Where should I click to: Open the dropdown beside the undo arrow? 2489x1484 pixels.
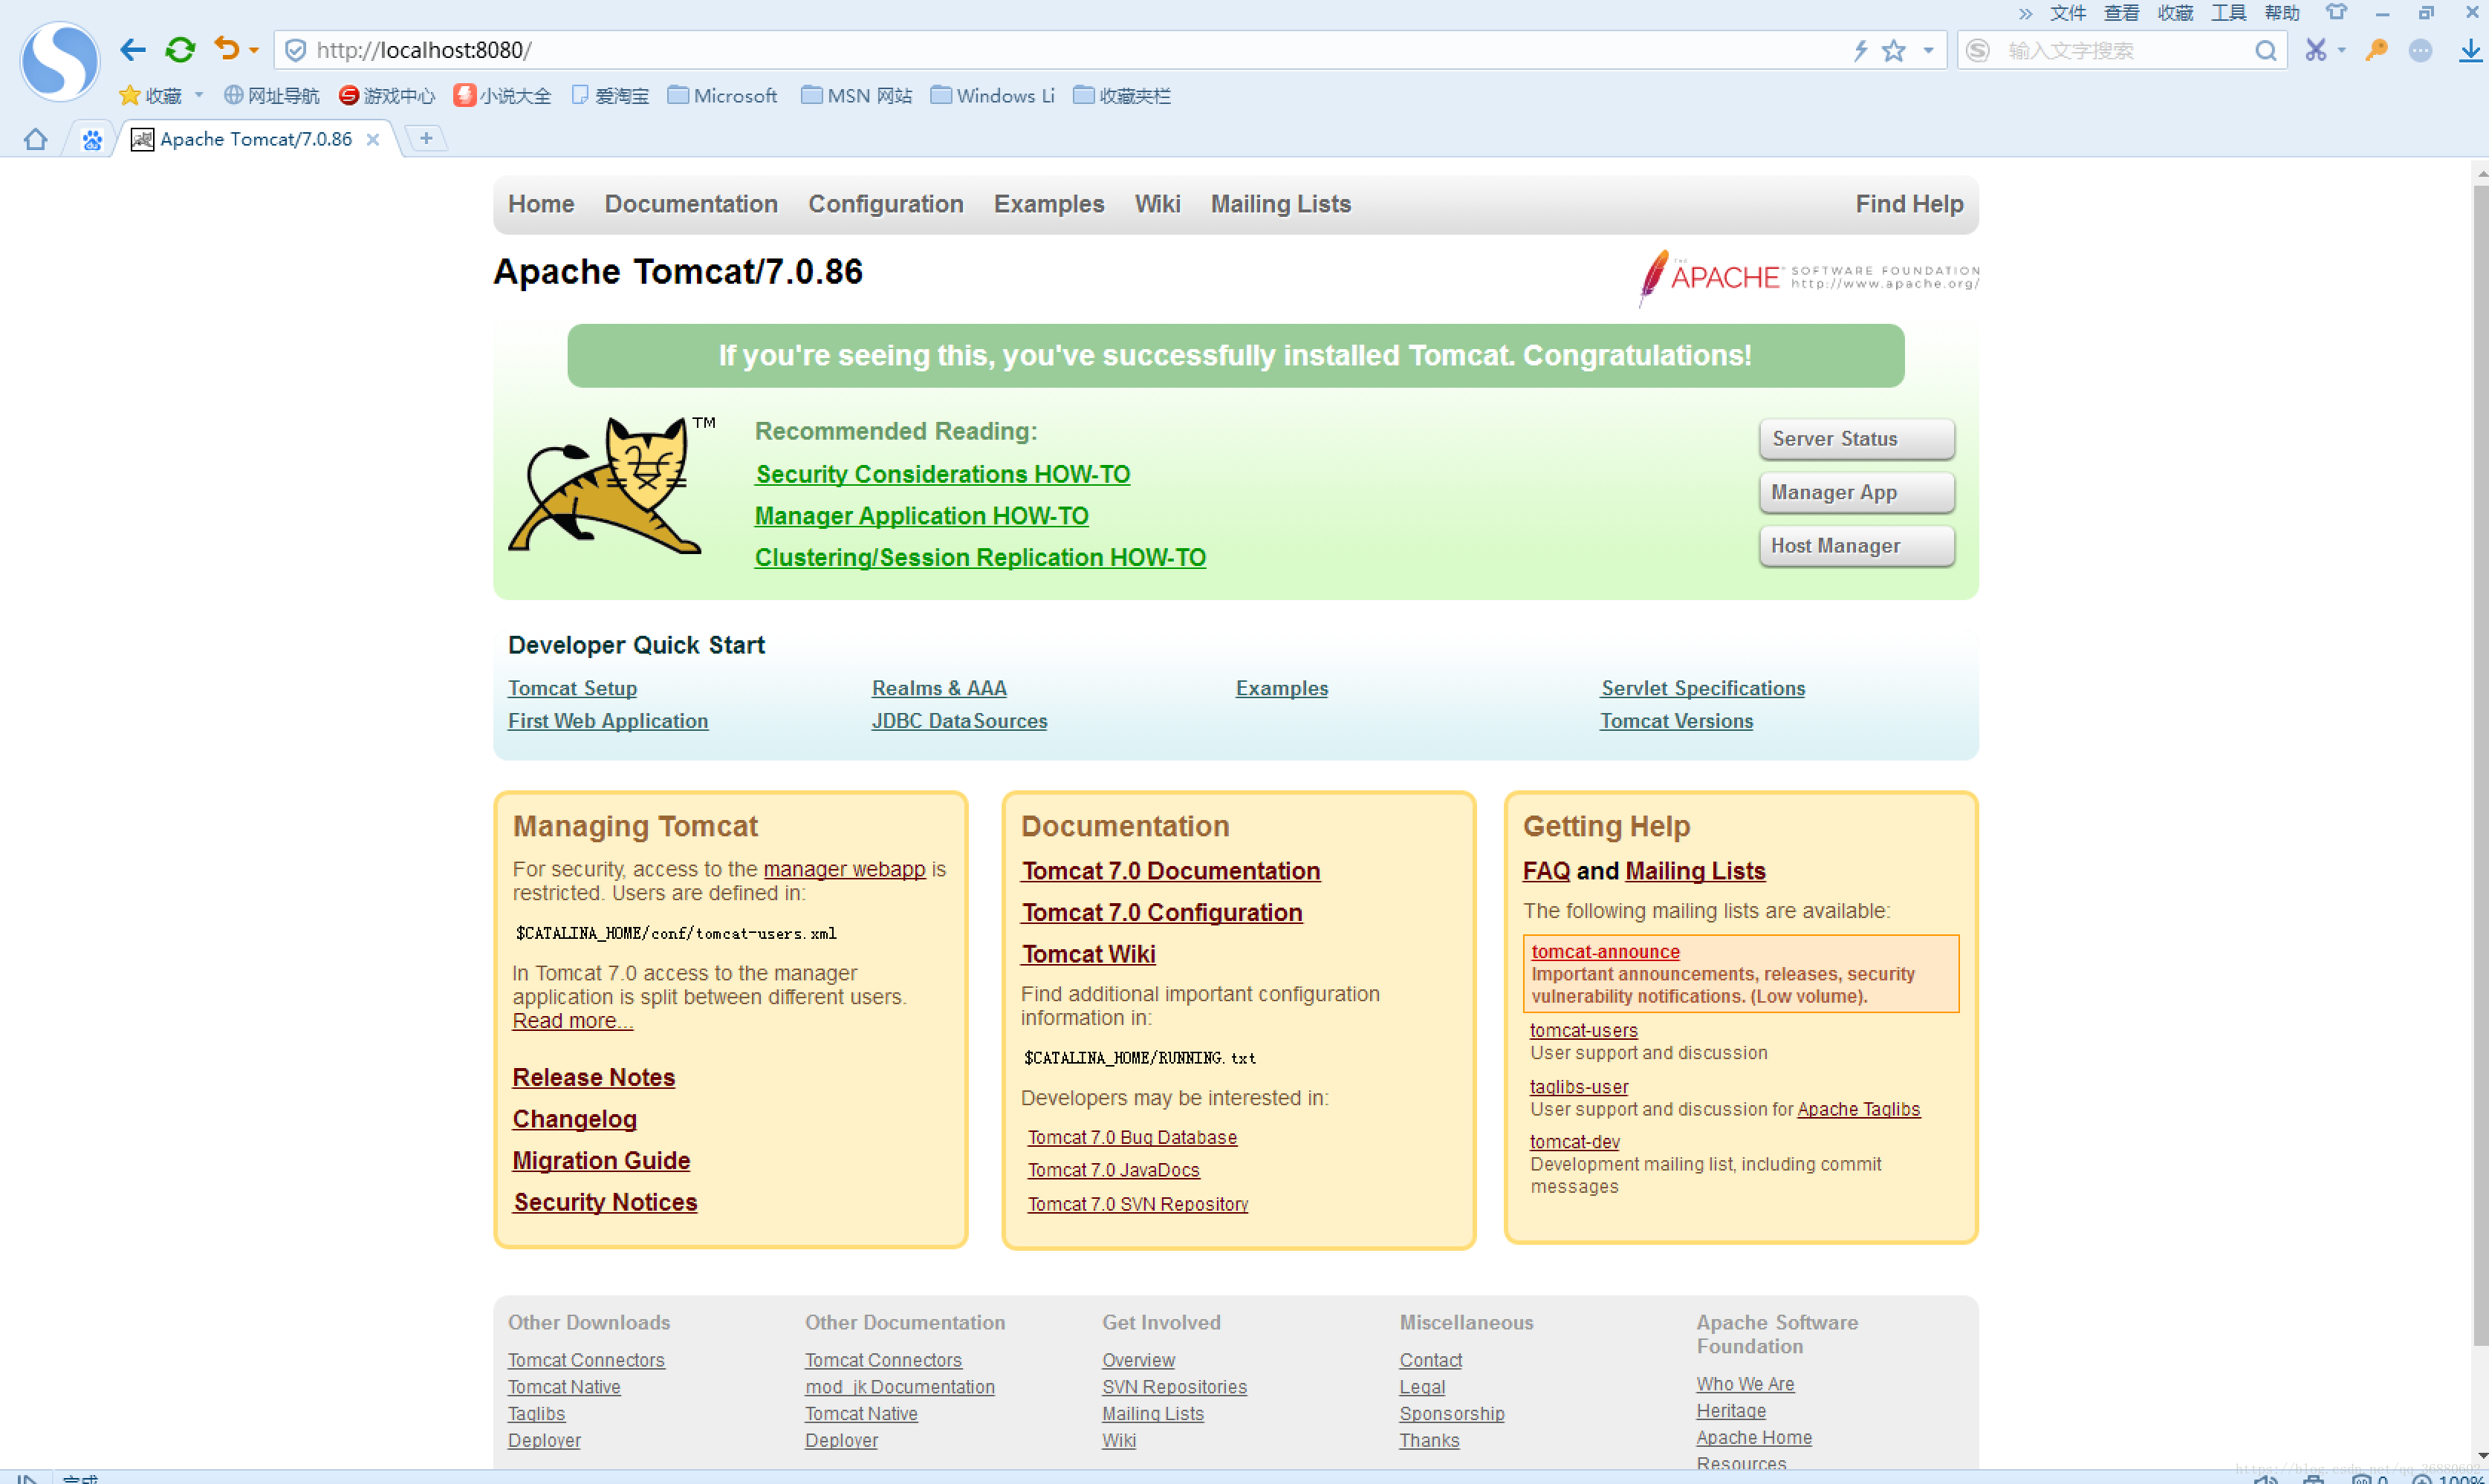254,51
